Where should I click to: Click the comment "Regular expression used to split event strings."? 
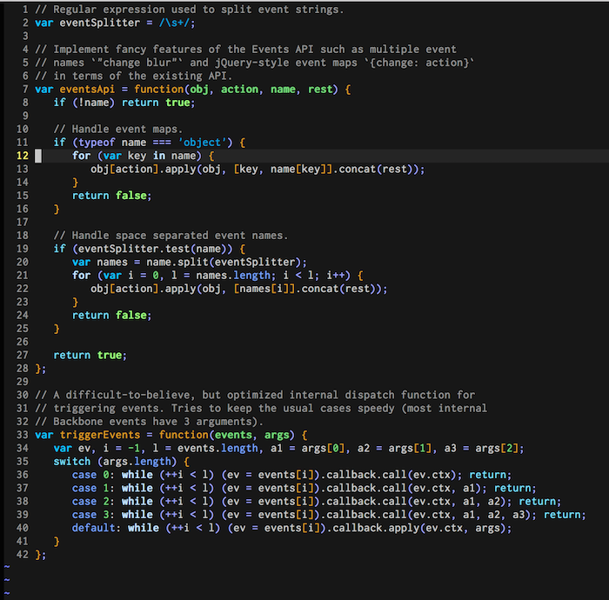point(198,10)
